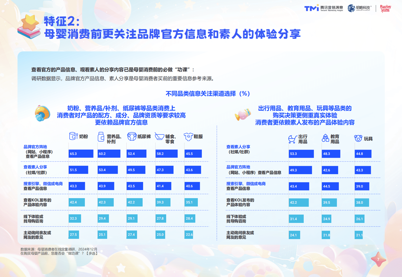Click the TMI Tencent Marketing Insight logo
Screen dimensions: 402x277
[x=324, y=8]
